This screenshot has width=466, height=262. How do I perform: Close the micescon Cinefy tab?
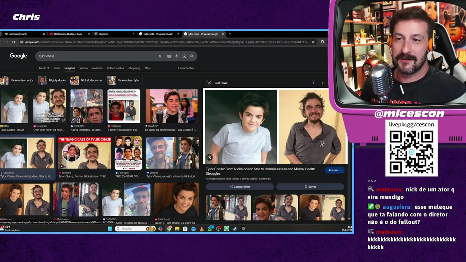tap(44, 34)
